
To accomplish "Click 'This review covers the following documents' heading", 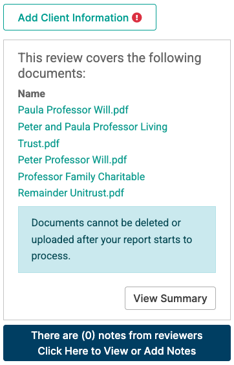I will (110, 65).
